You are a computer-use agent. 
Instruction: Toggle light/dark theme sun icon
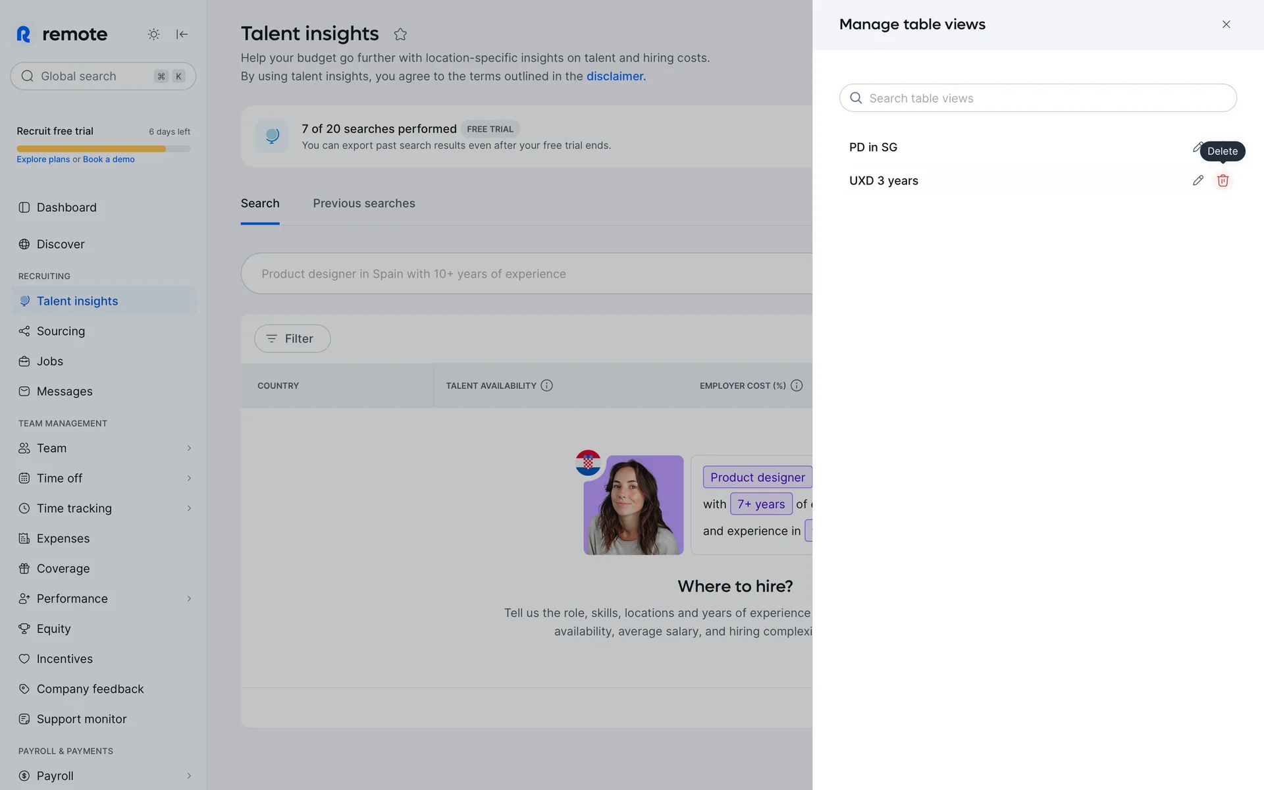coord(153,34)
